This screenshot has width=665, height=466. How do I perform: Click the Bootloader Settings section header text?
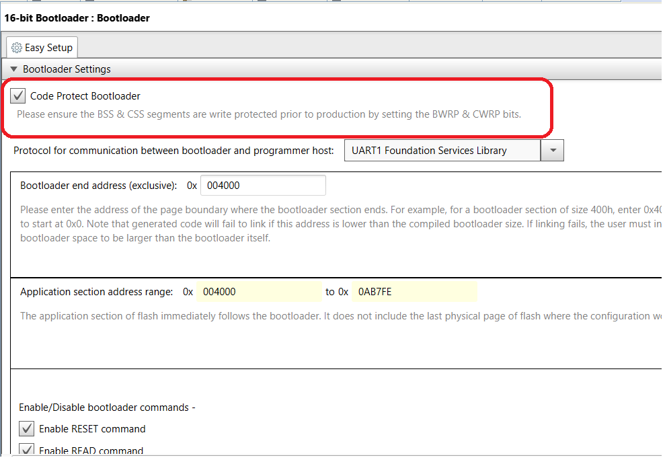click(67, 69)
